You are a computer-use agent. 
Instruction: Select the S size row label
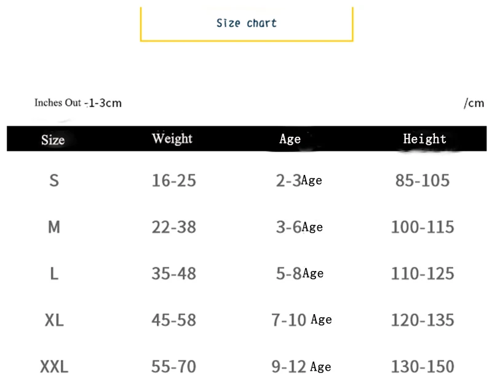point(54,180)
